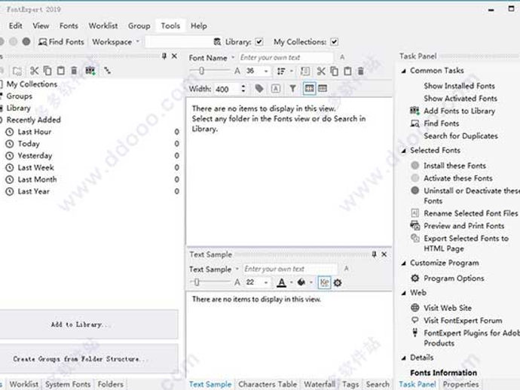Image resolution: width=520 pixels, height=390 pixels.
Task: Click the Show Installed Fonts link
Action: (x=459, y=86)
